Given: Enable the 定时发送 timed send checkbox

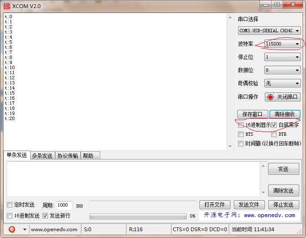Looking at the screenshot, I should [9, 204].
